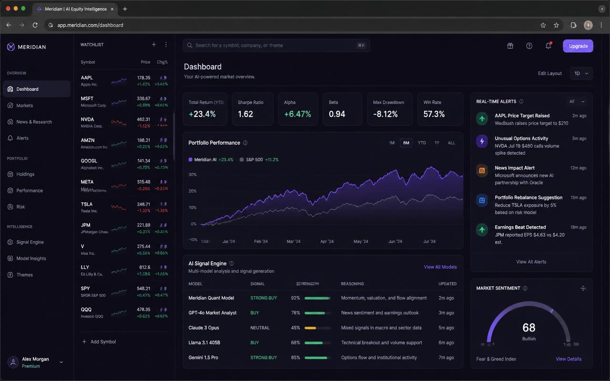The width and height of the screenshot is (610, 381).
Task: Open the Markets sidebar icon
Action: coord(10,105)
